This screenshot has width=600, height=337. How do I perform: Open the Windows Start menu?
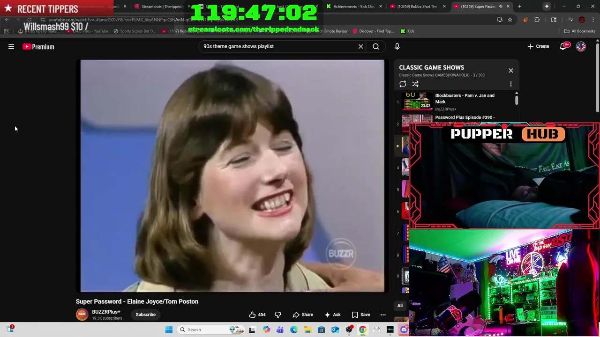click(169, 330)
